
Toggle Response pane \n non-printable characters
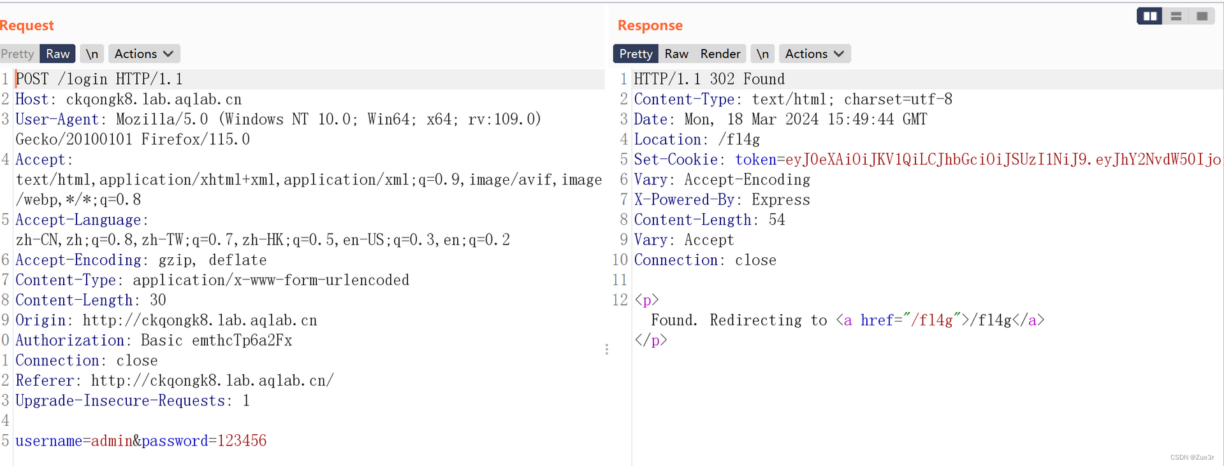[x=762, y=54]
